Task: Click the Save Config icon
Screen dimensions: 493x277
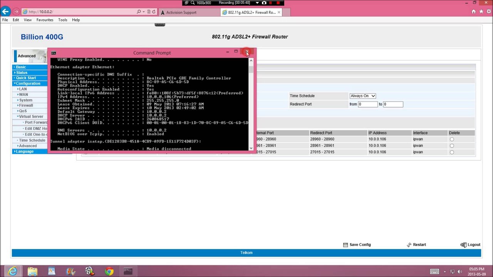Action: (345, 245)
